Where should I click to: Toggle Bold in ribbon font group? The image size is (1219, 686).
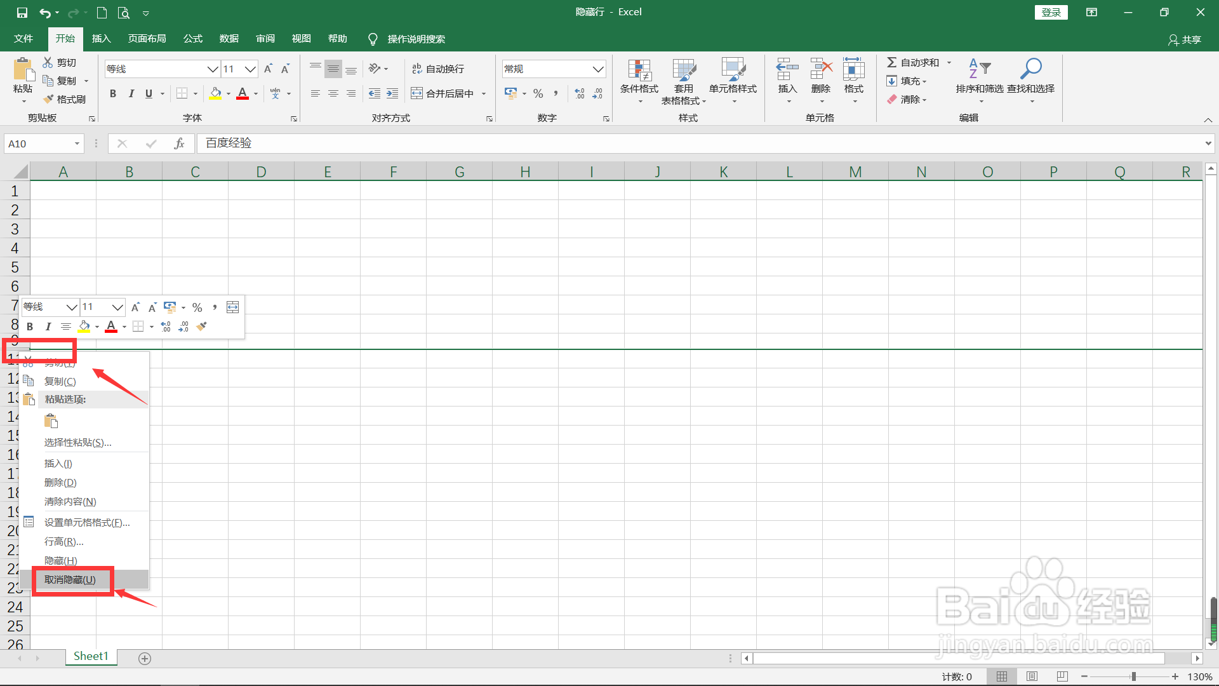pos(113,94)
